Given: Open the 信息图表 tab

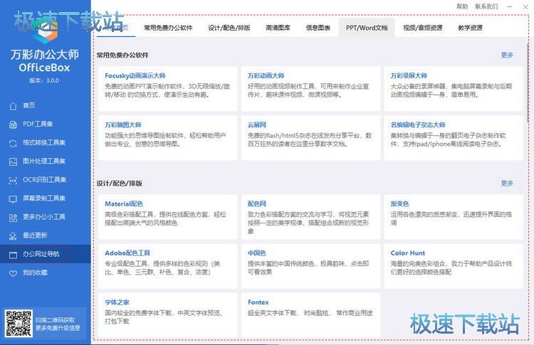Looking at the screenshot, I should tap(318, 28).
